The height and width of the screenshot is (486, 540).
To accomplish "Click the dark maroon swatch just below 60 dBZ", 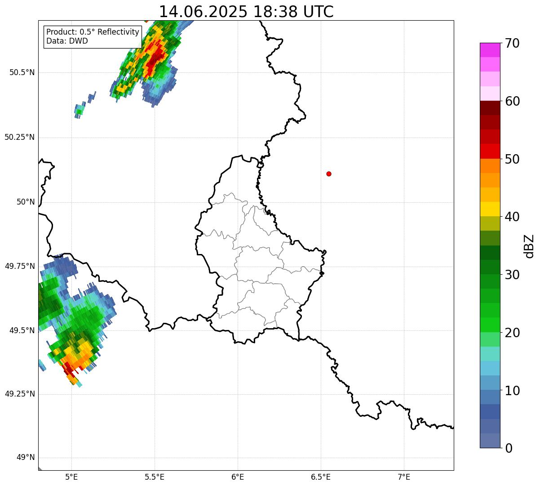I will (490, 108).
